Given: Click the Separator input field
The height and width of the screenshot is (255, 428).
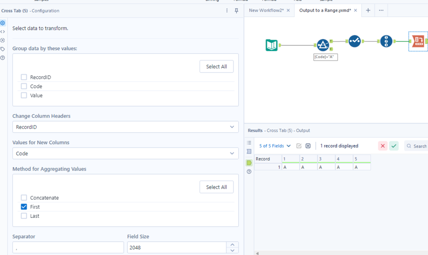Looking at the screenshot, I should point(68,247).
